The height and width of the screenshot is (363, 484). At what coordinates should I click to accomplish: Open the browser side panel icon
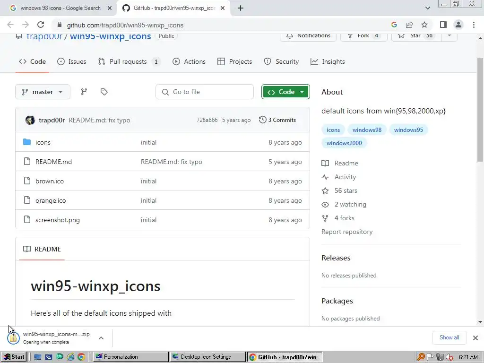(443, 25)
